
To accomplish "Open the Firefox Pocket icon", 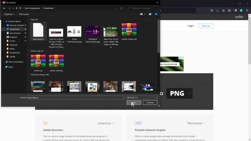I will click(x=212, y=11).
